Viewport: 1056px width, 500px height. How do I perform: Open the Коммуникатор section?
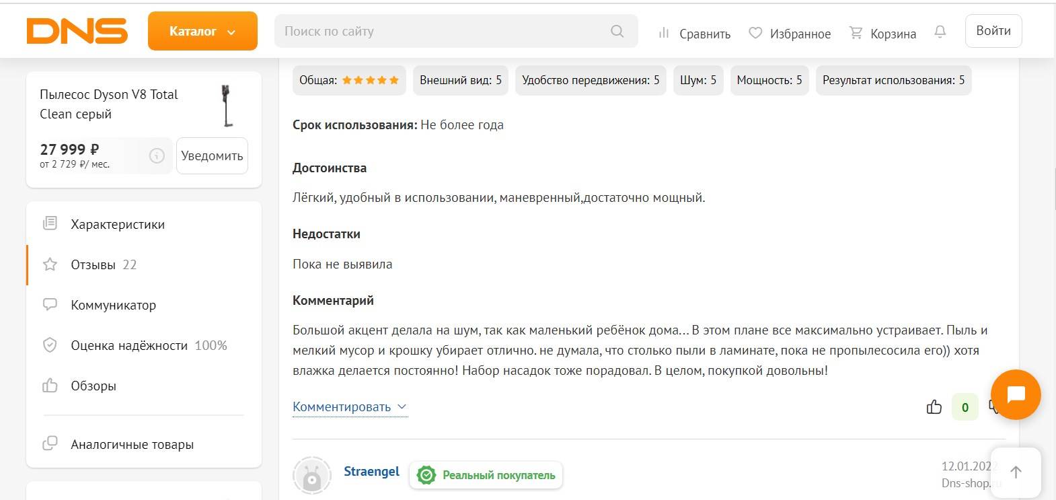click(113, 305)
